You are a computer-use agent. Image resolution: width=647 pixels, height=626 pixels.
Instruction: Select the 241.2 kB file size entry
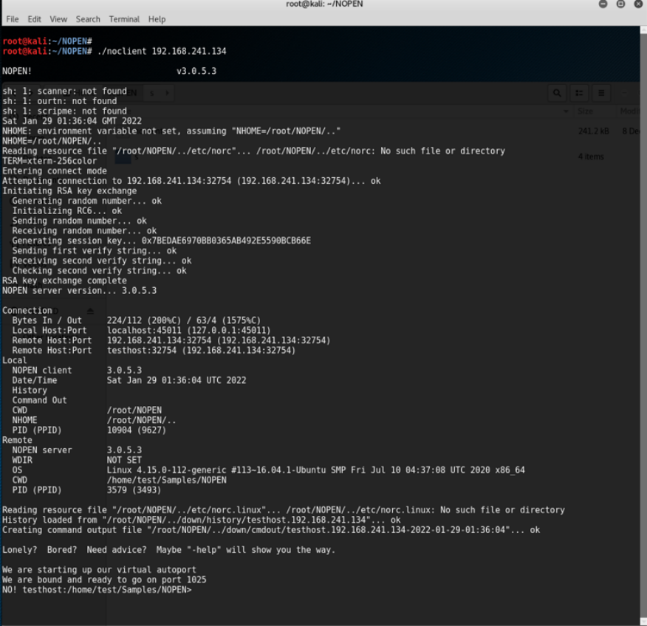[593, 131]
